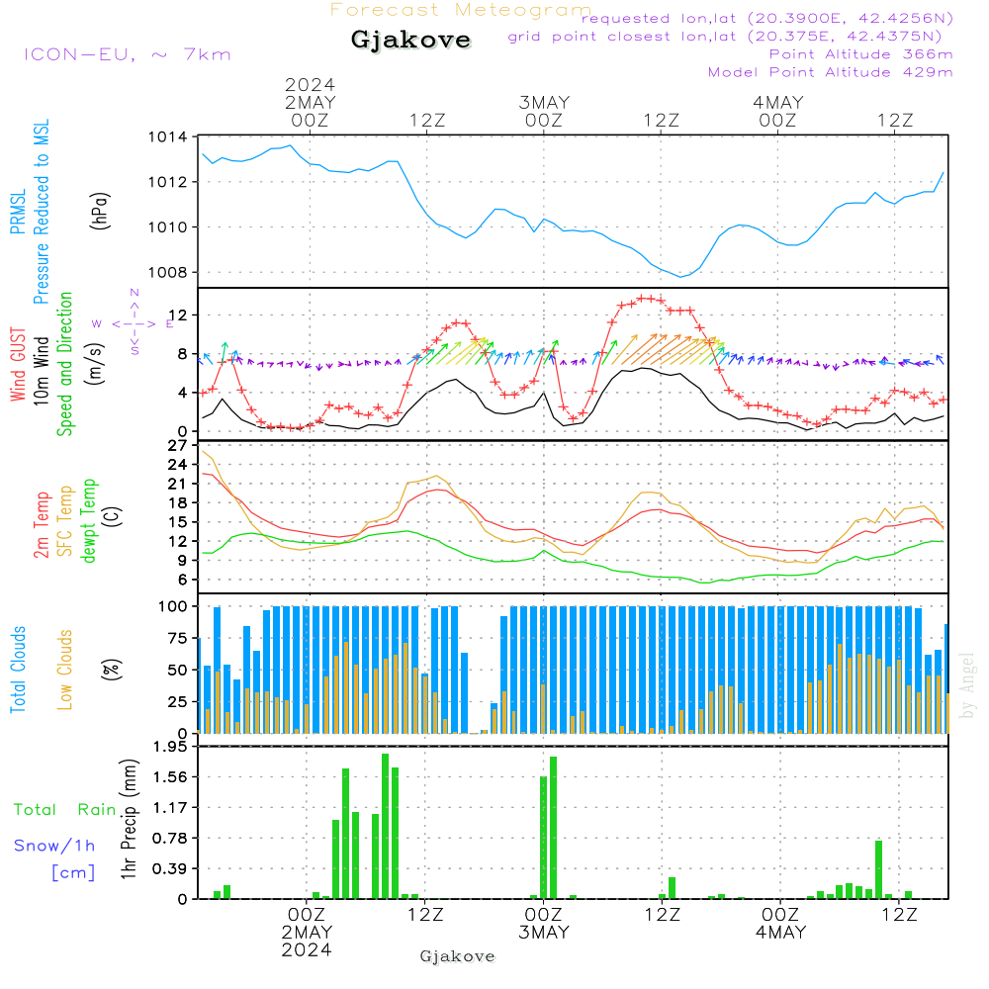Click the '1014' pressure axis value
The height and width of the screenshot is (989, 989).
coord(168,136)
